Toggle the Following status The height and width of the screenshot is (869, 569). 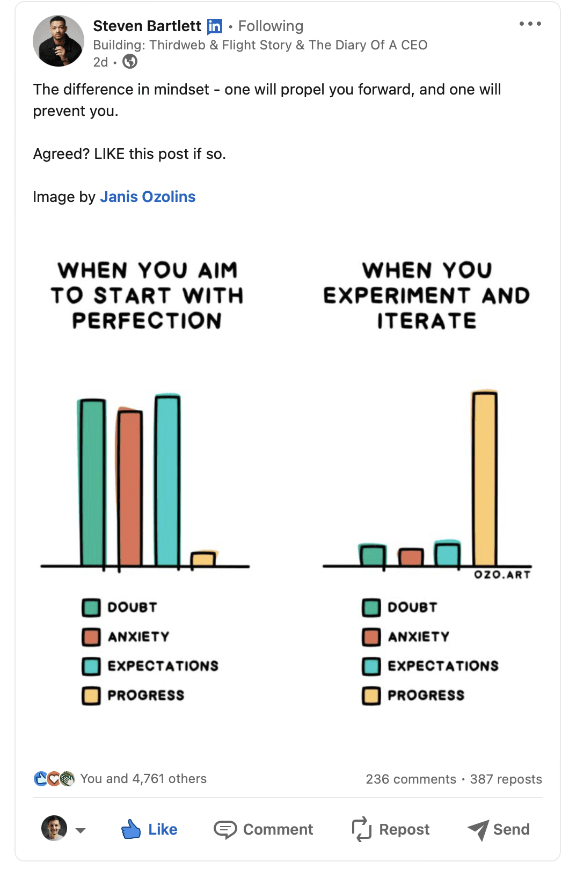click(x=271, y=26)
